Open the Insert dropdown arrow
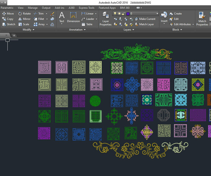 tap(164, 24)
